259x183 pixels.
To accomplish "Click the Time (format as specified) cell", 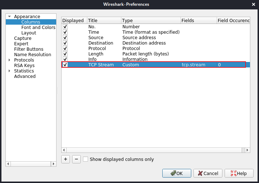I will coord(151,32).
